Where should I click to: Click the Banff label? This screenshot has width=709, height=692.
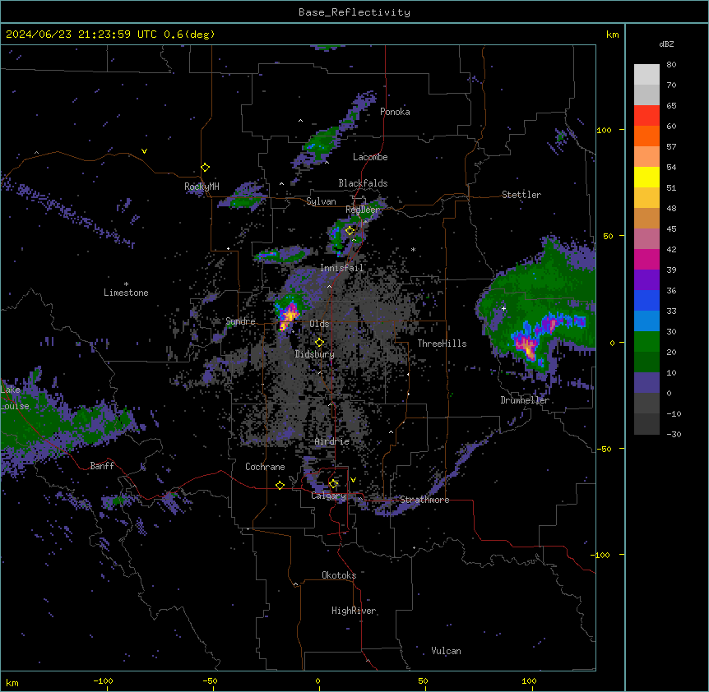click(x=102, y=466)
